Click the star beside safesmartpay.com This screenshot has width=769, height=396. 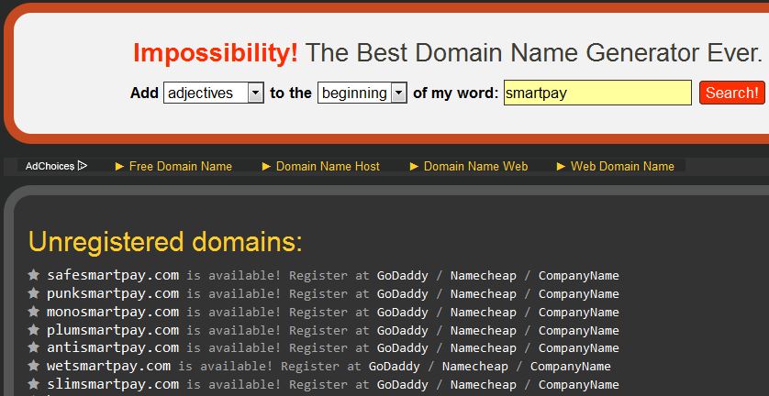33,275
